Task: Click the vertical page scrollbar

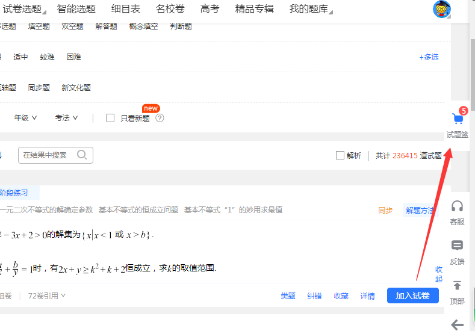Action: [471, 60]
